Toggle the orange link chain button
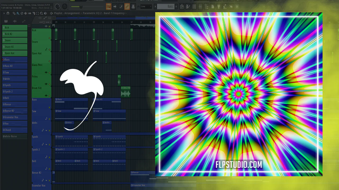The width and height of the screenshot is (339, 190). point(127,6)
